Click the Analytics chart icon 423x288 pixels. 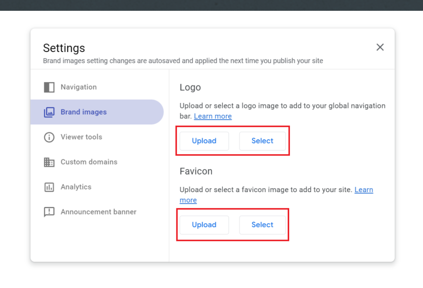pyautogui.click(x=48, y=187)
